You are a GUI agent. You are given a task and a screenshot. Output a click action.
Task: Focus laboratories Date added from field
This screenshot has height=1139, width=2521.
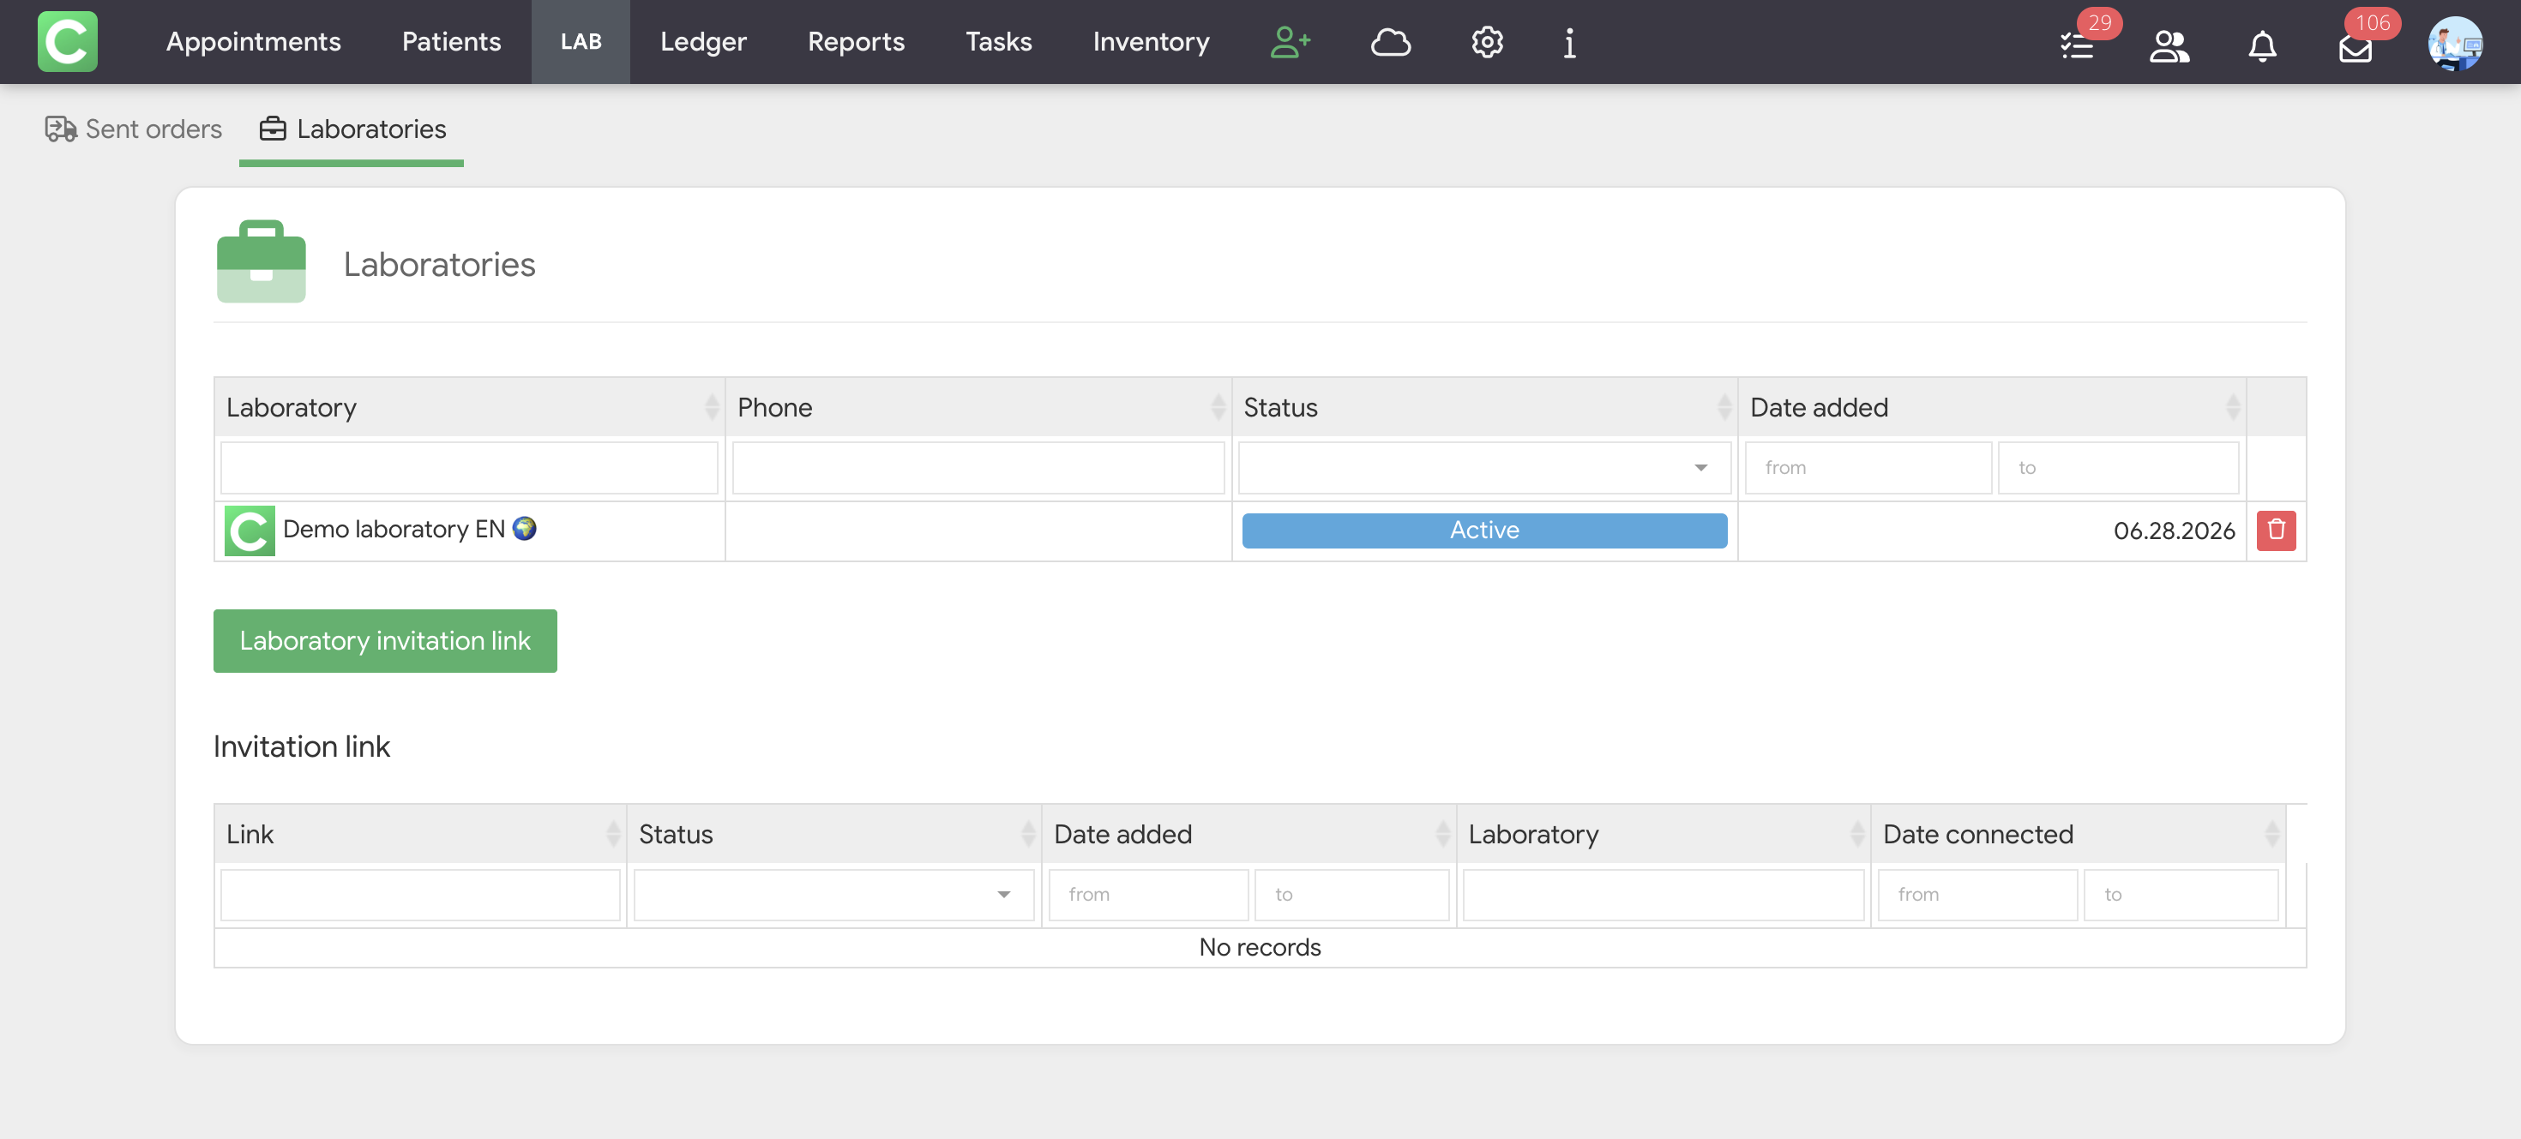[x=1868, y=468]
